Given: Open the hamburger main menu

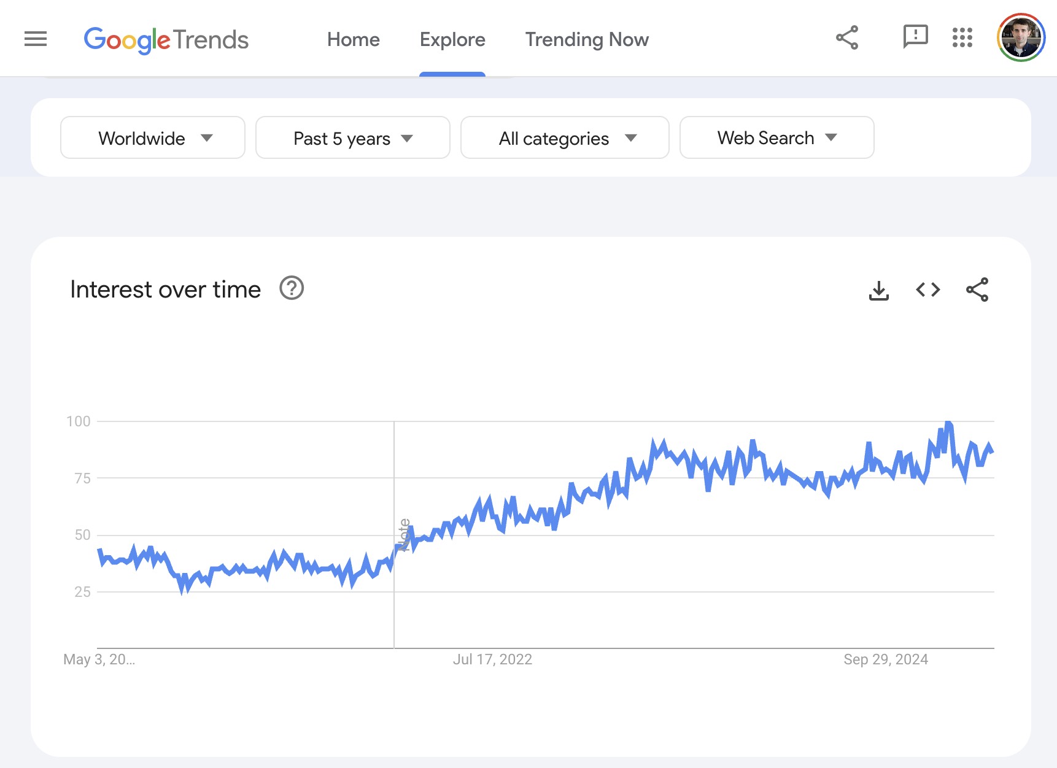Looking at the screenshot, I should (36, 39).
